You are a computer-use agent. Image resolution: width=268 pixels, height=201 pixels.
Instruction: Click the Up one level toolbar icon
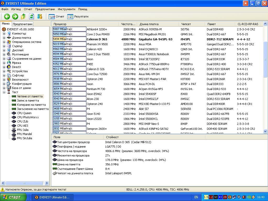pyautogui.click(x=23, y=16)
